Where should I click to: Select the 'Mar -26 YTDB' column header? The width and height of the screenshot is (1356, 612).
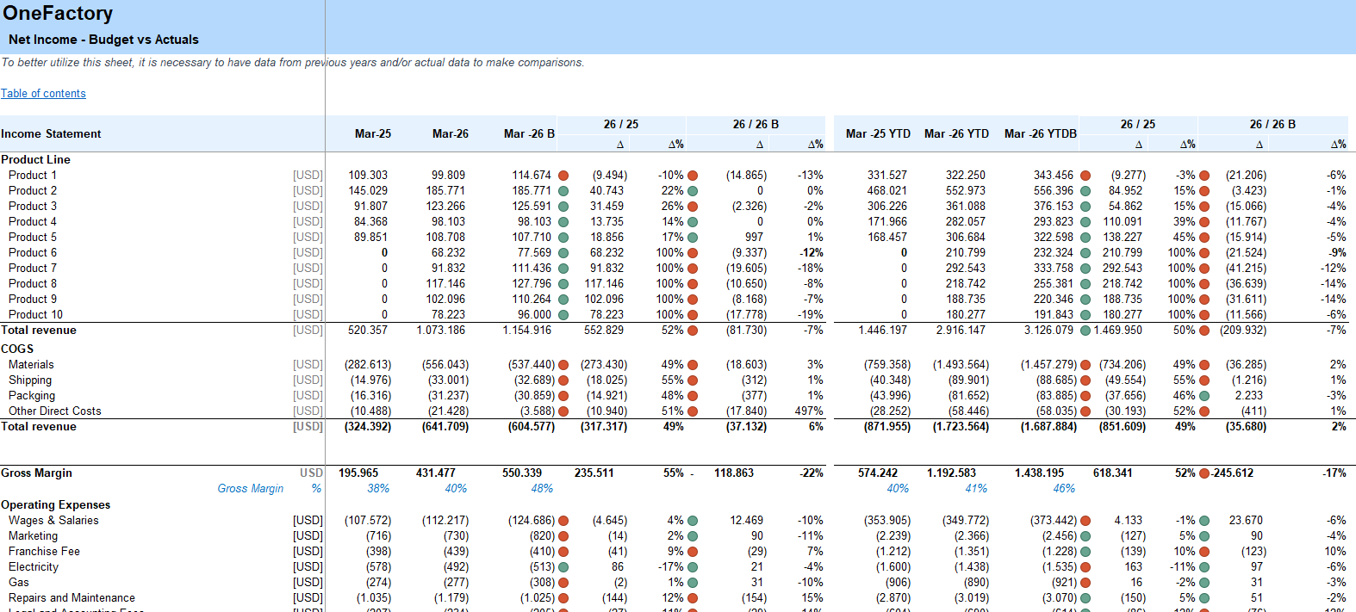[x=1041, y=133]
